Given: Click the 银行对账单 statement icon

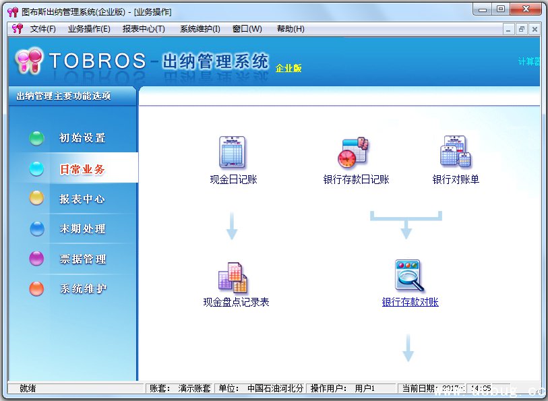Looking at the screenshot, I should click(x=455, y=152).
